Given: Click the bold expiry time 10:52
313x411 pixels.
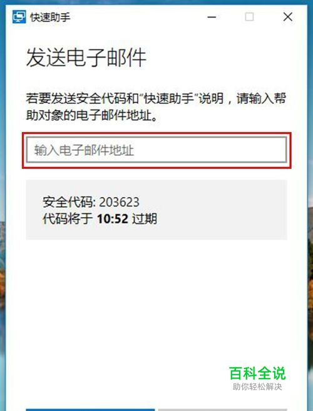Looking at the screenshot, I should pos(113,218).
